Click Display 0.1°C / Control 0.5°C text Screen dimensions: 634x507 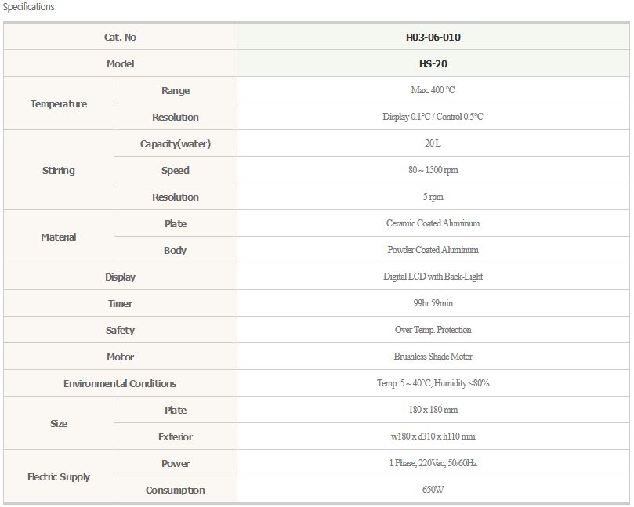pos(433,117)
